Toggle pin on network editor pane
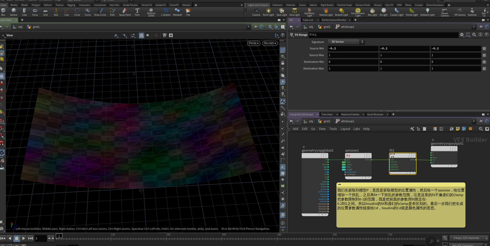 [481, 121]
